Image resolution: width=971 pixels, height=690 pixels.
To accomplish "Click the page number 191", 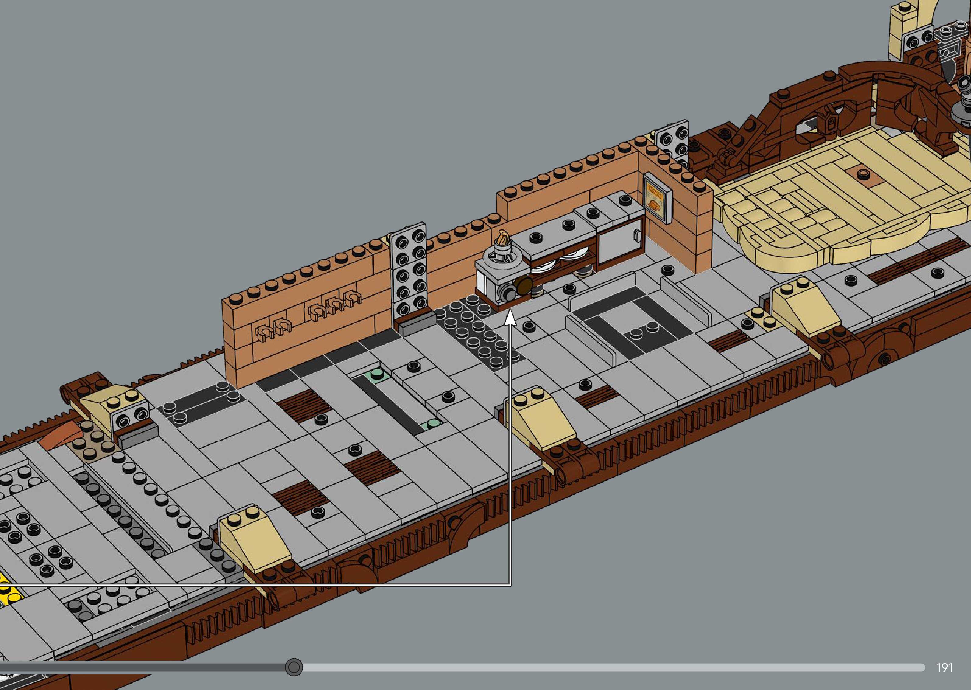I will 944,667.
